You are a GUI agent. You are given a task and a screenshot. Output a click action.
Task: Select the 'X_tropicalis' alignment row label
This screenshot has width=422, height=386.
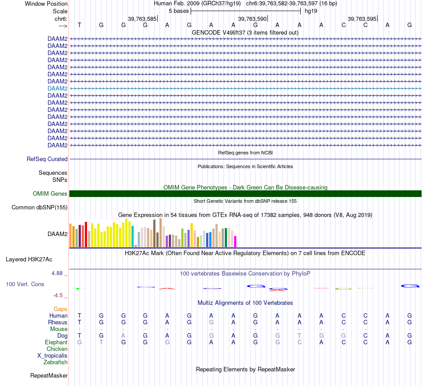pos(52,356)
